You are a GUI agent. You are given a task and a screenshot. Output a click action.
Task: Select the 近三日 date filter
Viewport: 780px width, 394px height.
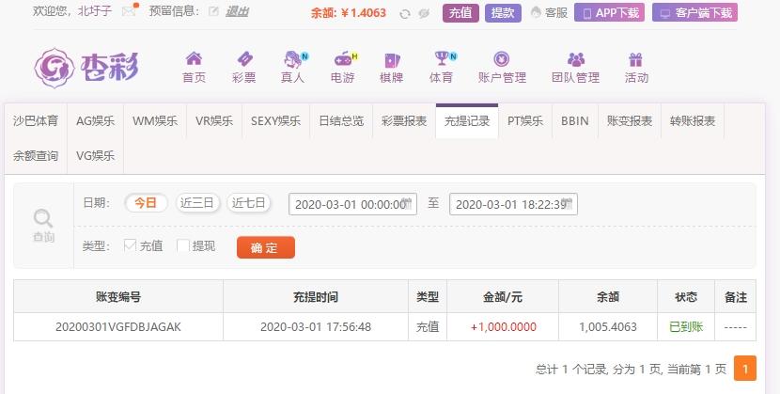pyautogui.click(x=197, y=202)
